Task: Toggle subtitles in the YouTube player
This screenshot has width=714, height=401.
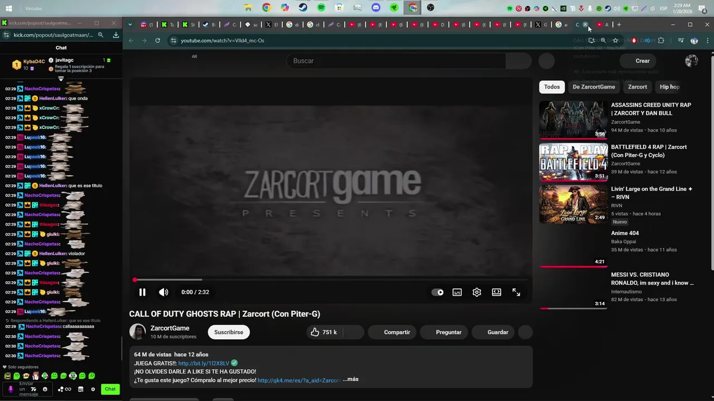Action: tap(457, 292)
